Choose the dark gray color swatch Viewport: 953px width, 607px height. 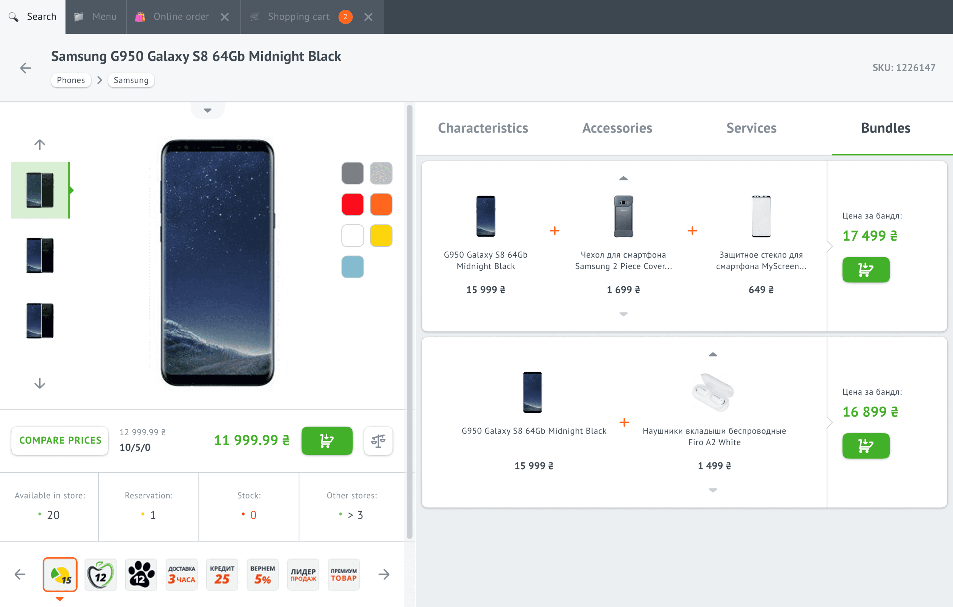point(352,173)
